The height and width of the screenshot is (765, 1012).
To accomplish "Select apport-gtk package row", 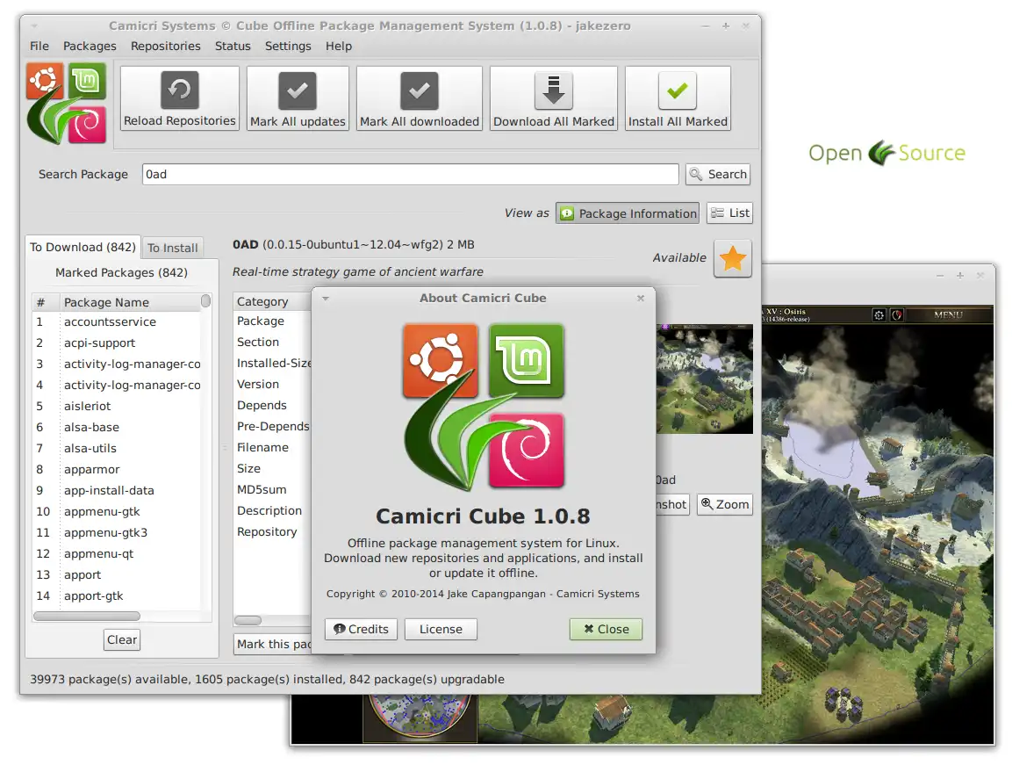I will click(117, 596).
